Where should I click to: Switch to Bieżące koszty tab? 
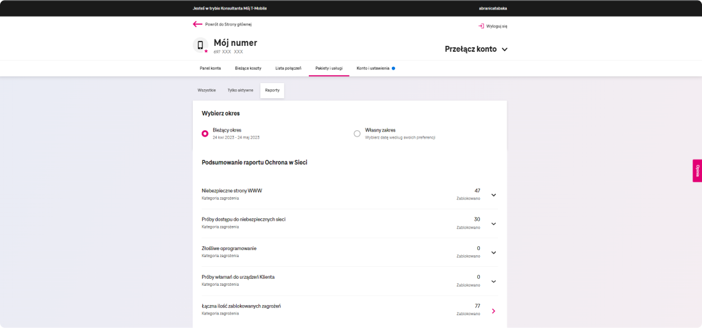248,68
